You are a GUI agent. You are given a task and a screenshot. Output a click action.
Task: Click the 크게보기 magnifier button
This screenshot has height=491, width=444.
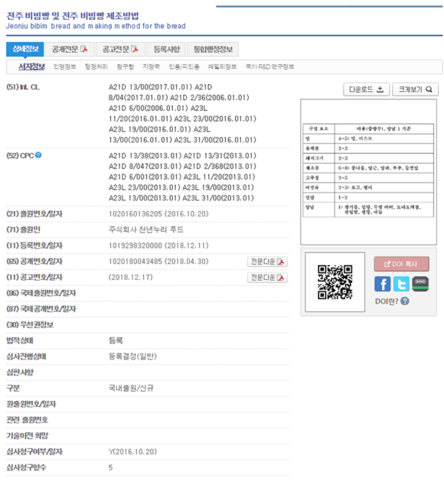click(415, 89)
